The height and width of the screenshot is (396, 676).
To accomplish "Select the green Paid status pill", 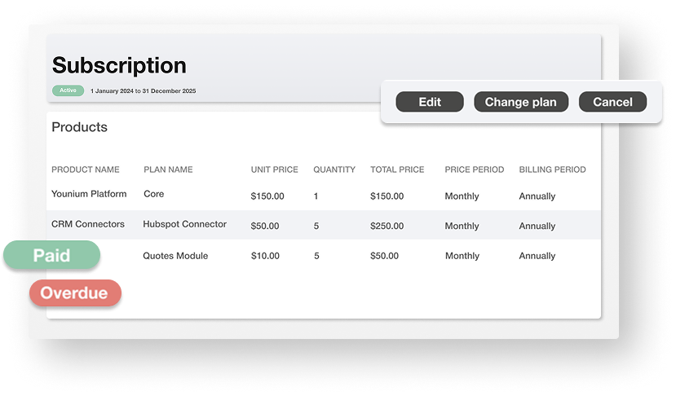I will (x=51, y=255).
